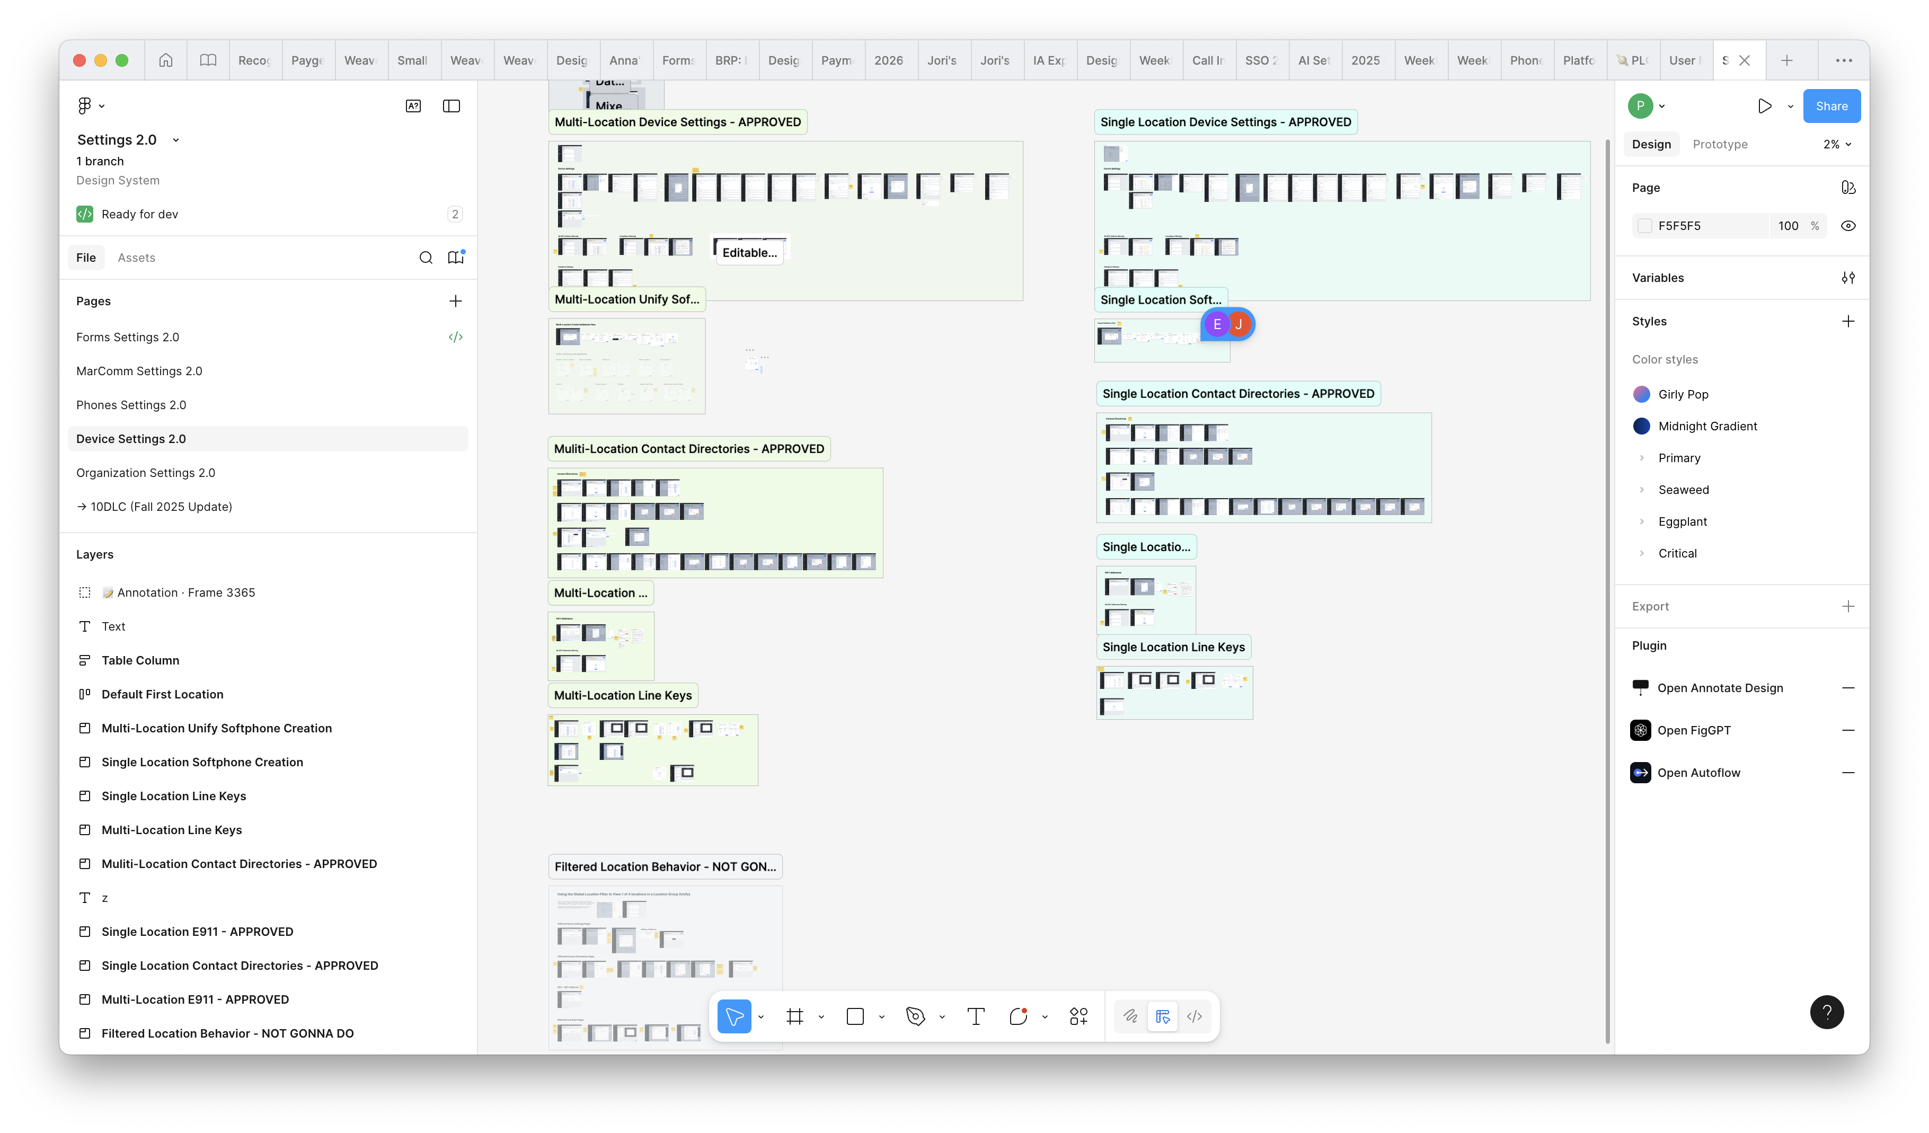Toggle page background visibility eye
Screen dimensions: 1929x1133
[x=1848, y=226]
